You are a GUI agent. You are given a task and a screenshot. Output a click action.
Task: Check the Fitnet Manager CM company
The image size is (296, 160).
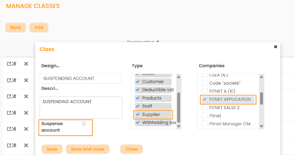click(205, 124)
